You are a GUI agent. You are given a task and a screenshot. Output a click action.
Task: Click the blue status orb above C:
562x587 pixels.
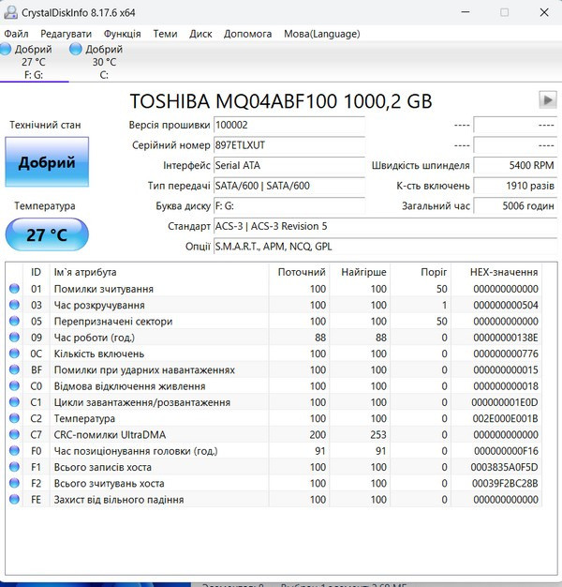[76, 49]
